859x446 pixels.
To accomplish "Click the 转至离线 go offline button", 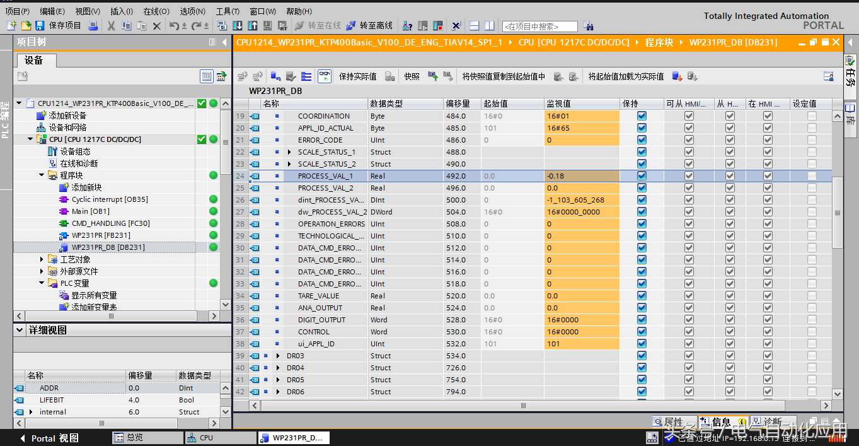I will 369,26.
